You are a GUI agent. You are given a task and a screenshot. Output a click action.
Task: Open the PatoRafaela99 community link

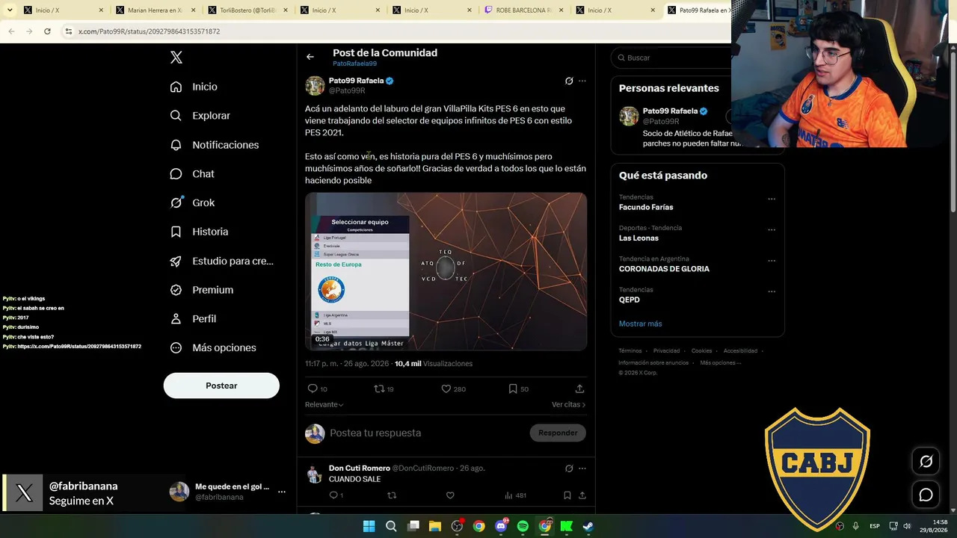point(354,64)
